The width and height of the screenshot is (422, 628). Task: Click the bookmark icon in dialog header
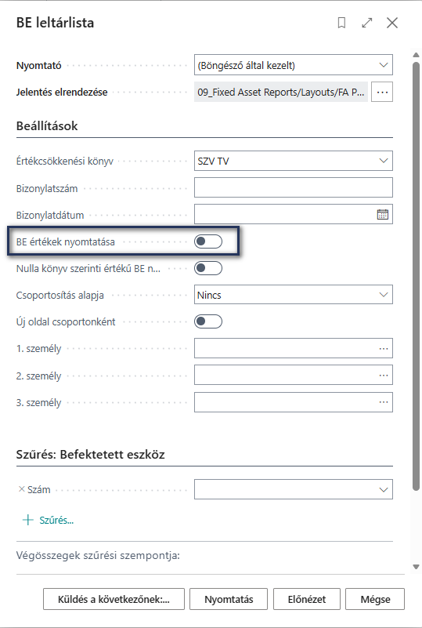[x=341, y=23]
